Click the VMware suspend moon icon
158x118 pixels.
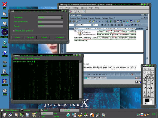pos(75,12)
